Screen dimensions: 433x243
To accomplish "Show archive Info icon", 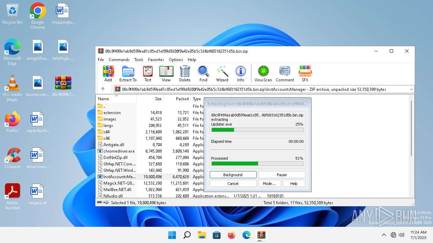I will 241,74.
